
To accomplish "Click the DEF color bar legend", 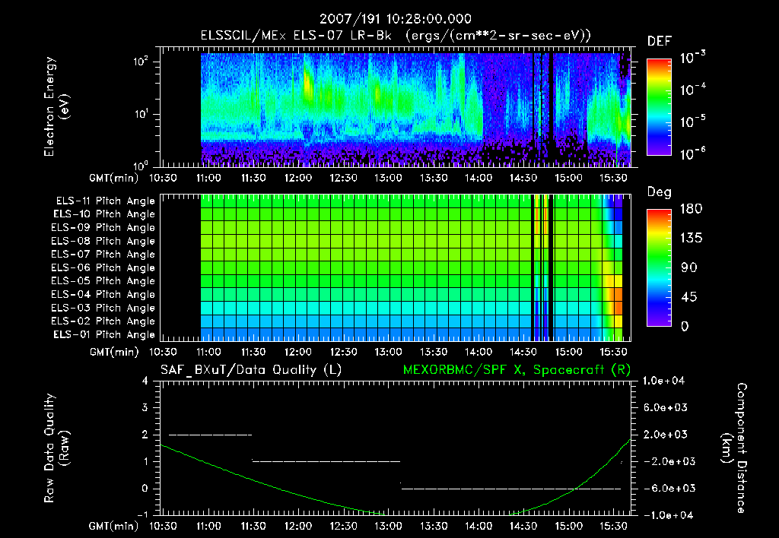I will tap(659, 106).
